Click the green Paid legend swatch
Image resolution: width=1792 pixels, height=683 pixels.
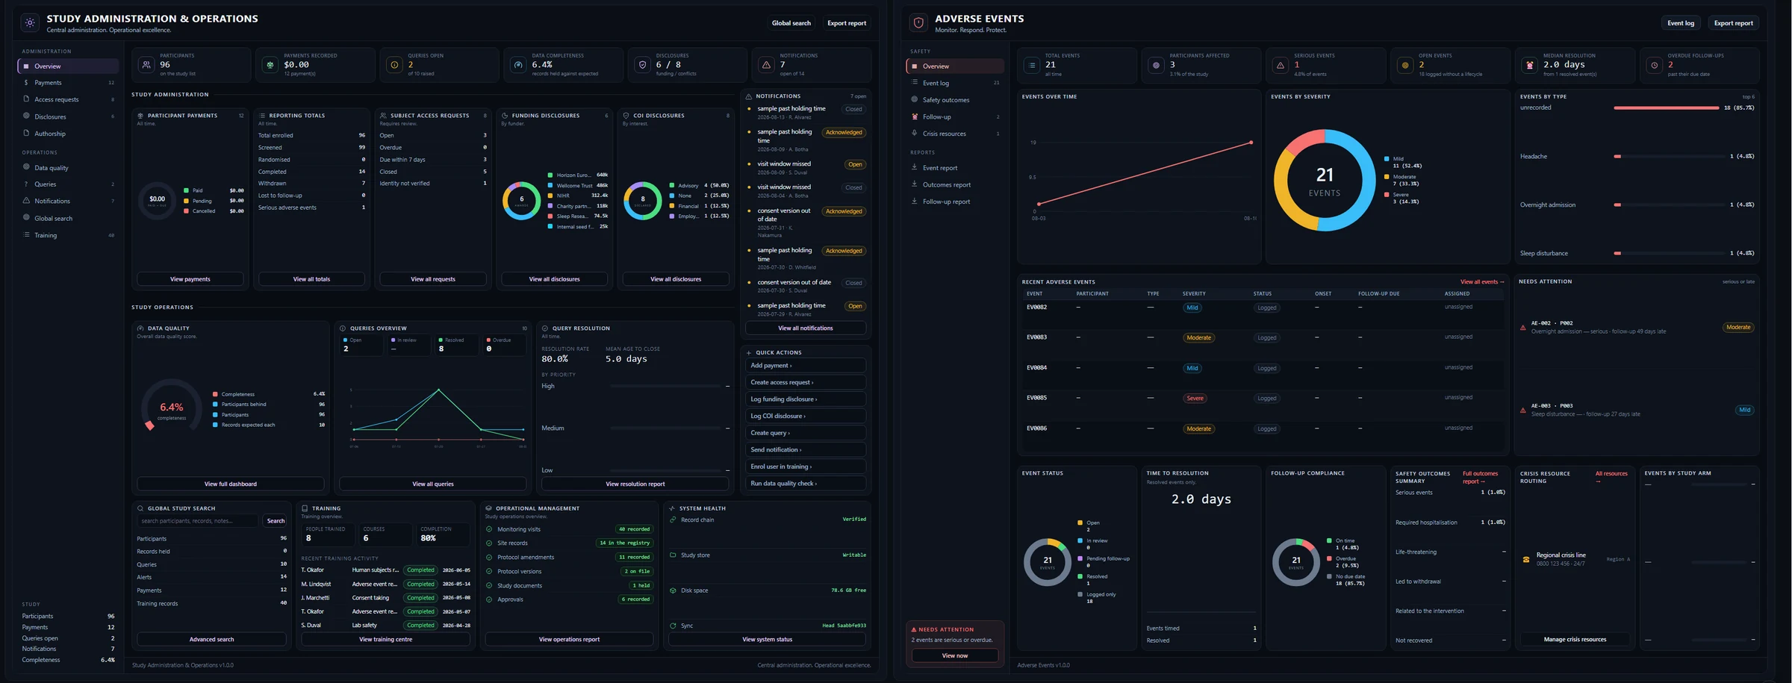tap(186, 190)
